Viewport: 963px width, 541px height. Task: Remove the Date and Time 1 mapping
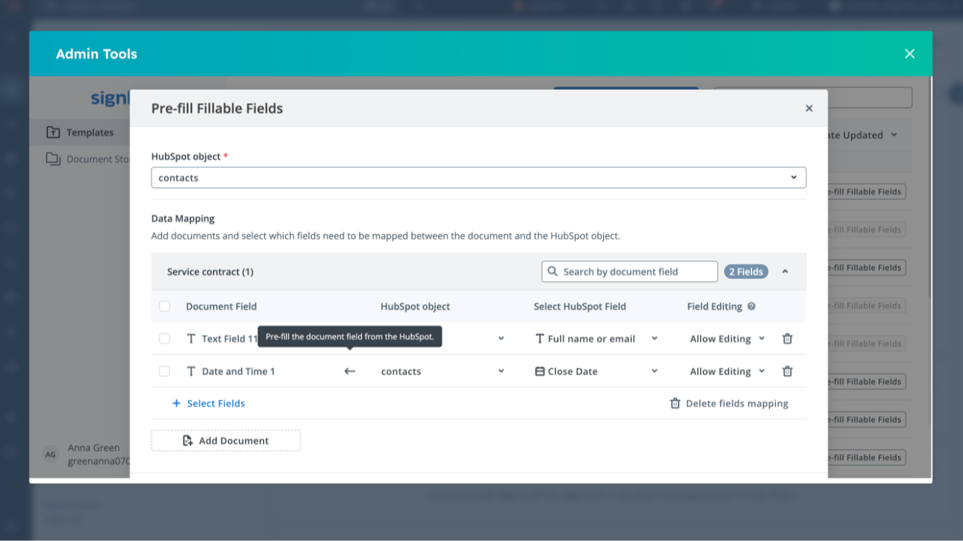(787, 371)
